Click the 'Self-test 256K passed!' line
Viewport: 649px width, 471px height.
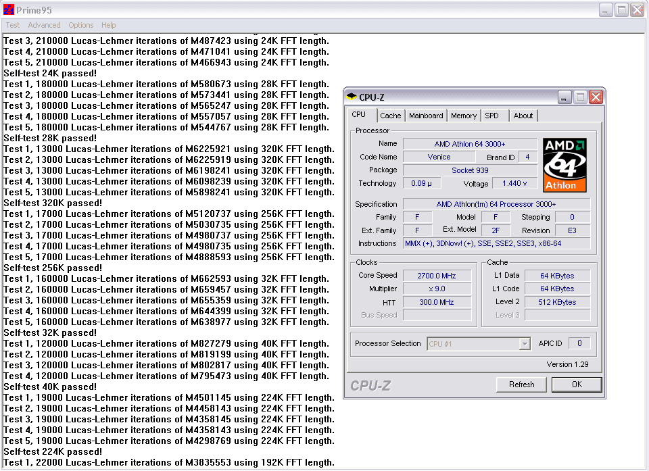(53, 268)
